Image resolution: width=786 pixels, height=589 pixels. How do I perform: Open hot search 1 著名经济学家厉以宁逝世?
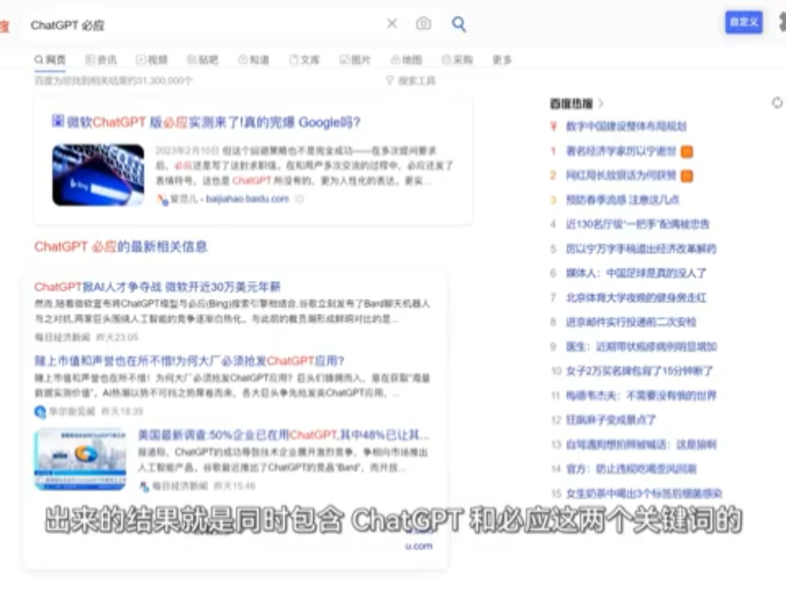pyautogui.click(x=621, y=151)
